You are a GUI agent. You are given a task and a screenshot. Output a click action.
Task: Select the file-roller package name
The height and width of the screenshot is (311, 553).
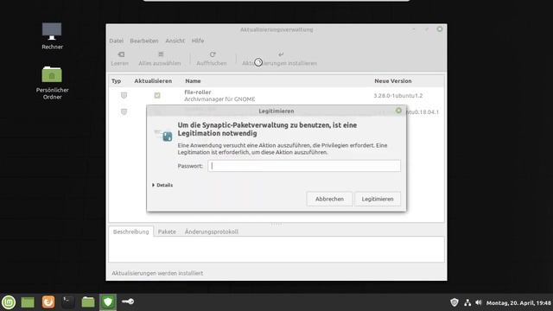[x=198, y=92]
